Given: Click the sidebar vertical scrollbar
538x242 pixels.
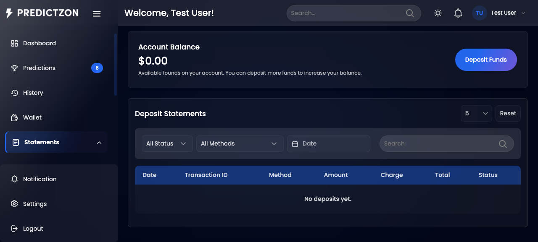Looking at the screenshot, I should point(116,65).
